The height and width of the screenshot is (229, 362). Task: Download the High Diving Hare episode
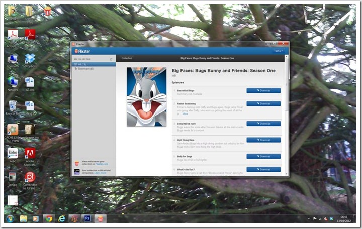pyautogui.click(x=263, y=140)
